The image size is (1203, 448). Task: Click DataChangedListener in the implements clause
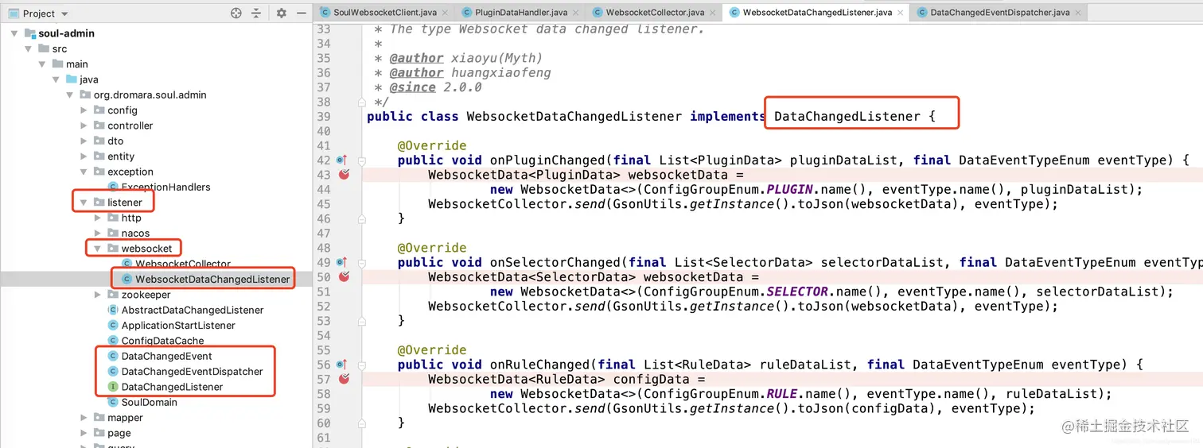(x=847, y=116)
